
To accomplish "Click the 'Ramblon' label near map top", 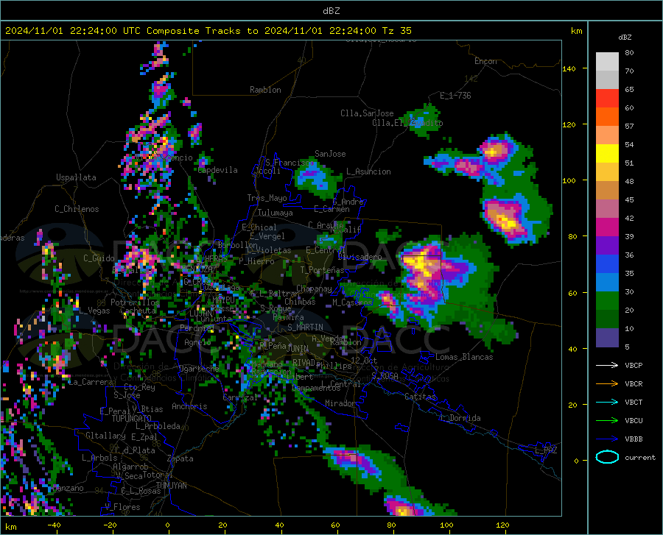I will coord(265,90).
